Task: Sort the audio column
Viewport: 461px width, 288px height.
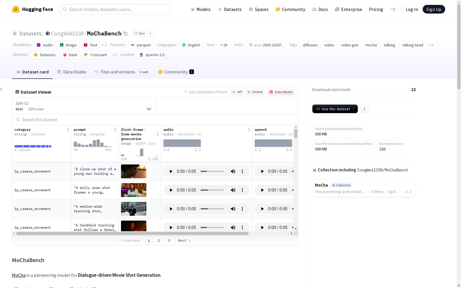Action: 249,130
